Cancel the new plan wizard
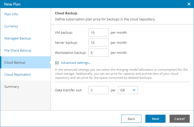Viewport: 194px width, 127px height. point(179,119)
